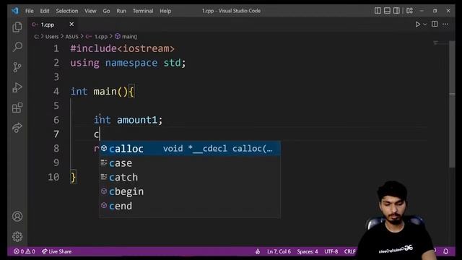462x260 pixels.
Task: Open the Search view in activity bar
Action: pyautogui.click(x=17, y=47)
